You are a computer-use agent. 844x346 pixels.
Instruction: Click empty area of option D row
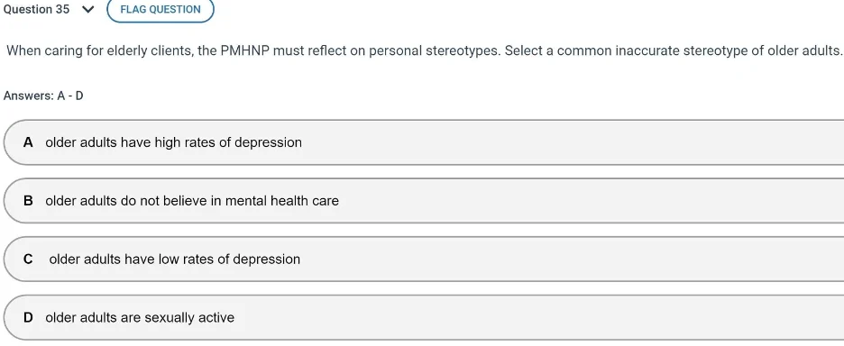pyautogui.click(x=538, y=317)
